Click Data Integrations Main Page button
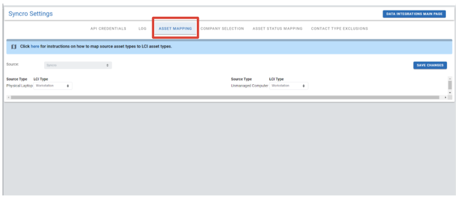This screenshot has height=201, width=456. point(414,14)
